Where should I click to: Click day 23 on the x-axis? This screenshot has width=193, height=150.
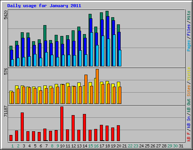(136, 146)
